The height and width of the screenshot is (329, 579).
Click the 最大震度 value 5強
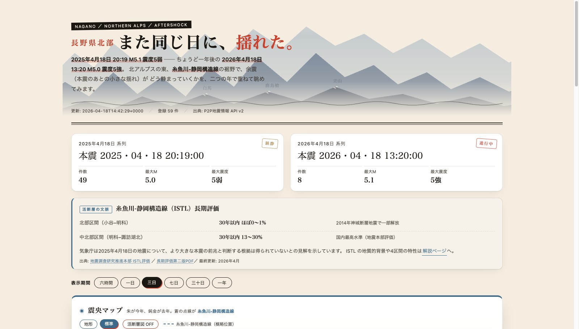tap(436, 180)
